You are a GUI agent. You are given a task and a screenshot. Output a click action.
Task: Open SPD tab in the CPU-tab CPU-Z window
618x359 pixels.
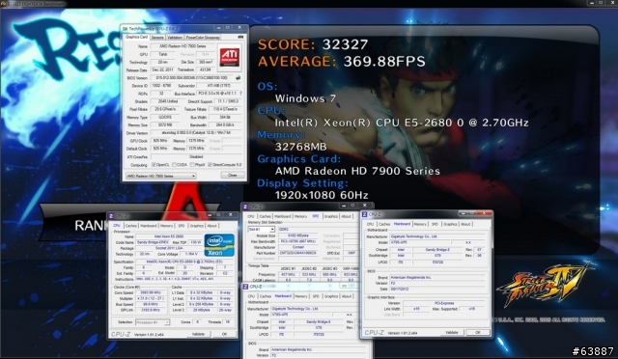(181, 226)
